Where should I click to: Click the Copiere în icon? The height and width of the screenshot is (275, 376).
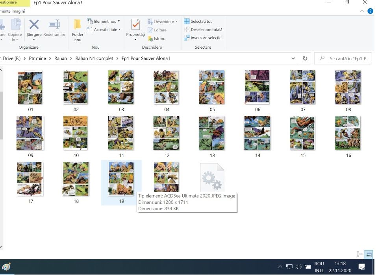[x=16, y=24]
